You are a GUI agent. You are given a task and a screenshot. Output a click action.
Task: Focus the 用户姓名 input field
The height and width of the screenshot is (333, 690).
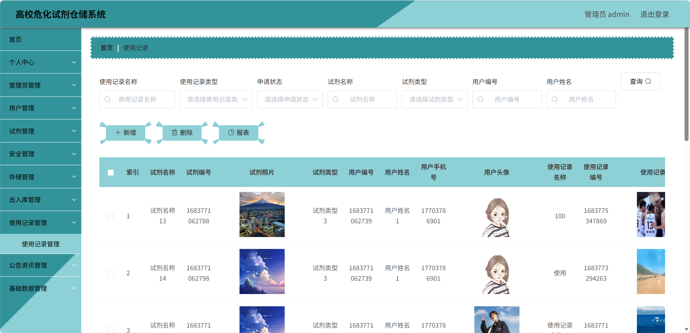coord(581,100)
